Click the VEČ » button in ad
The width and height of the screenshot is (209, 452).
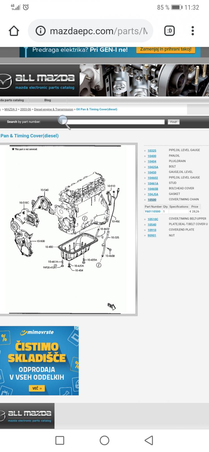[x=37, y=388]
